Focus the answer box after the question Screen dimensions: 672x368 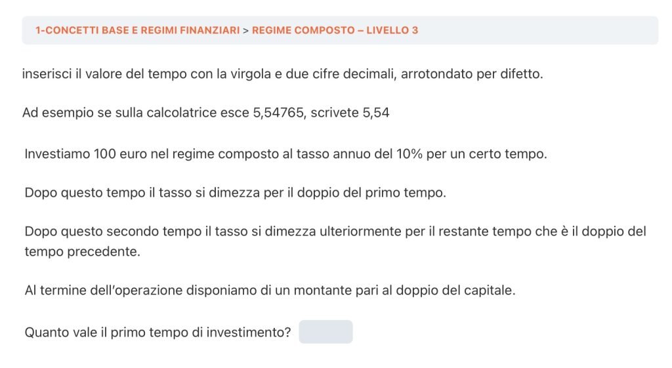click(x=325, y=332)
